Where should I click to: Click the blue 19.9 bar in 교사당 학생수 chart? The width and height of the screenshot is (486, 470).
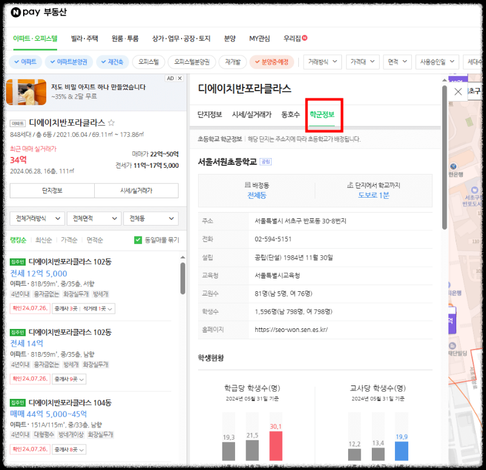click(402, 451)
